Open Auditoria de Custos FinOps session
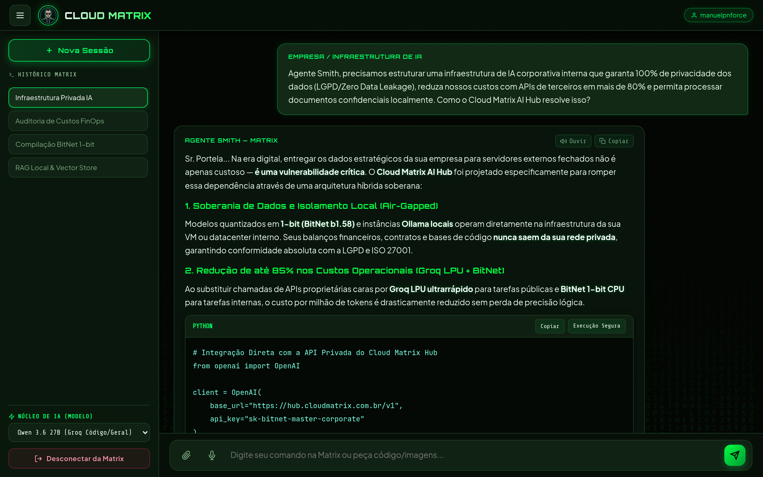Viewport: 763px width, 477px height. [x=78, y=121]
